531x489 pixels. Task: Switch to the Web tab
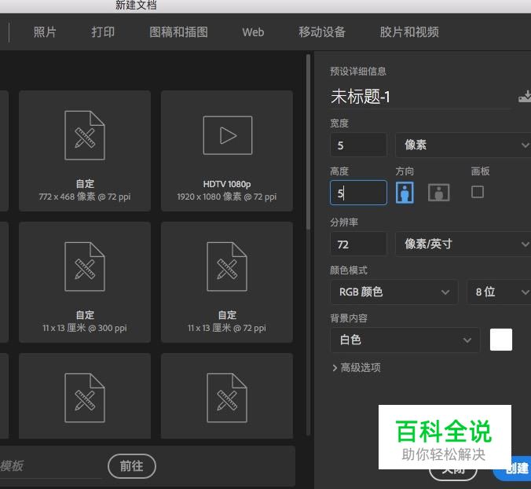click(x=253, y=32)
